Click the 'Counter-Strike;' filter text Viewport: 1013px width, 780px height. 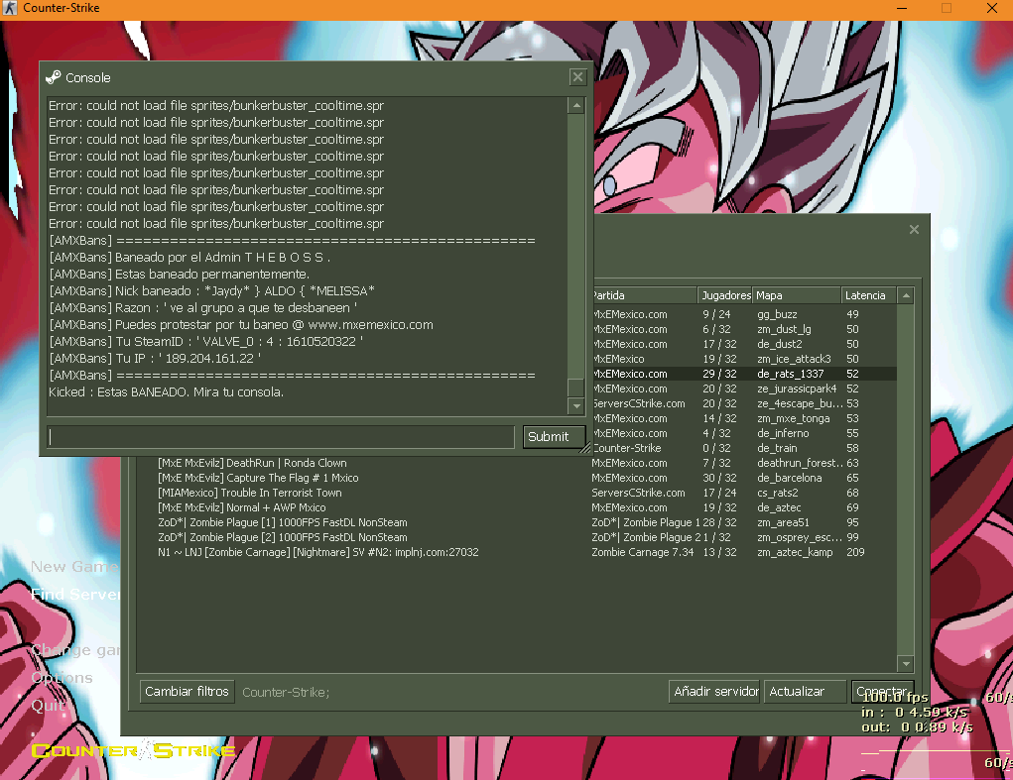click(286, 692)
